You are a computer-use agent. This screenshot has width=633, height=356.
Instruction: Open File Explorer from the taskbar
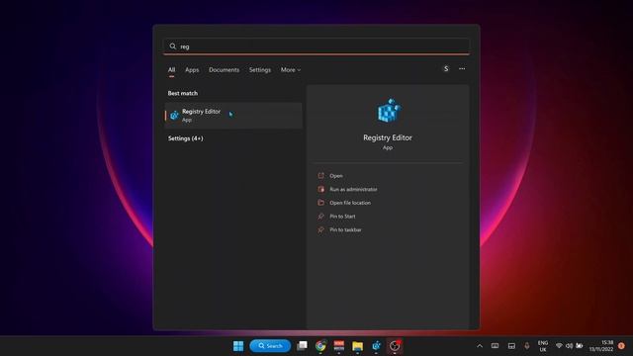(357, 346)
